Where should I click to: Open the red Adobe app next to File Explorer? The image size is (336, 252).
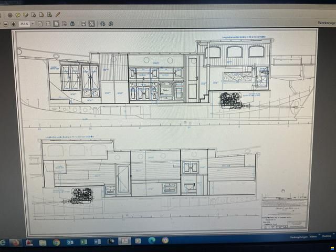click(x=29, y=243)
